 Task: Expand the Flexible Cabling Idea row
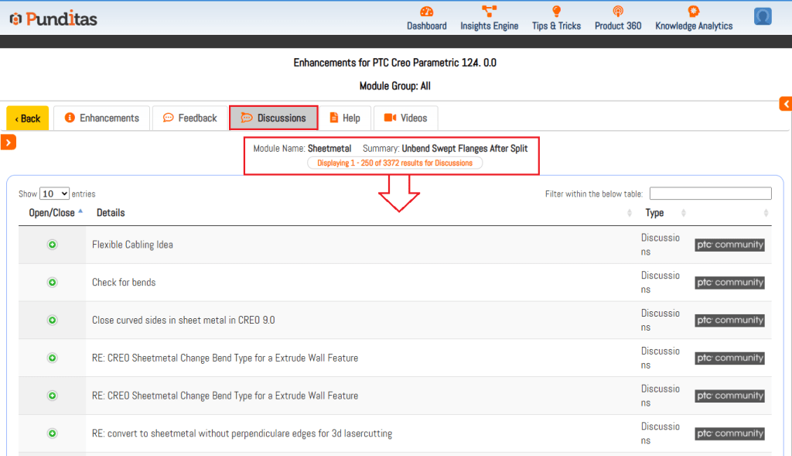pos(53,245)
